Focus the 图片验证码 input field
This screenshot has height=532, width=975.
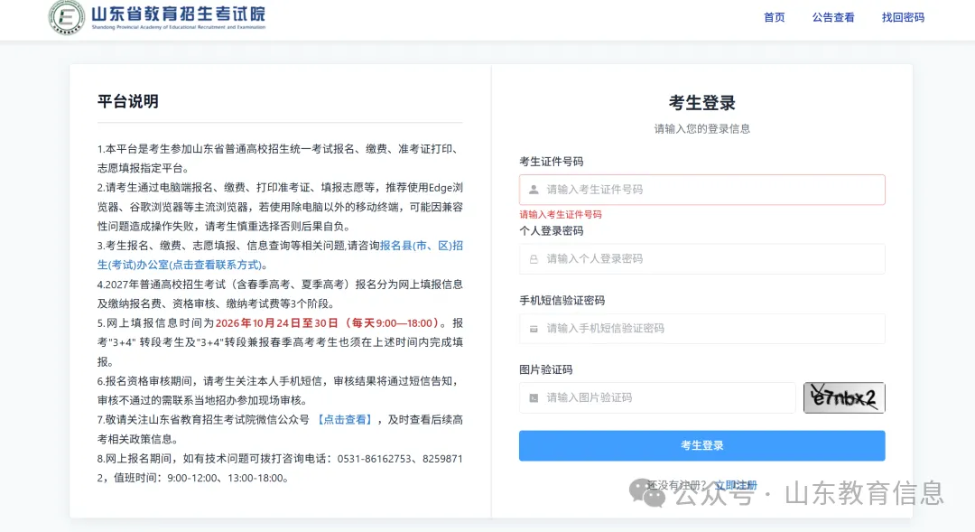657,397
